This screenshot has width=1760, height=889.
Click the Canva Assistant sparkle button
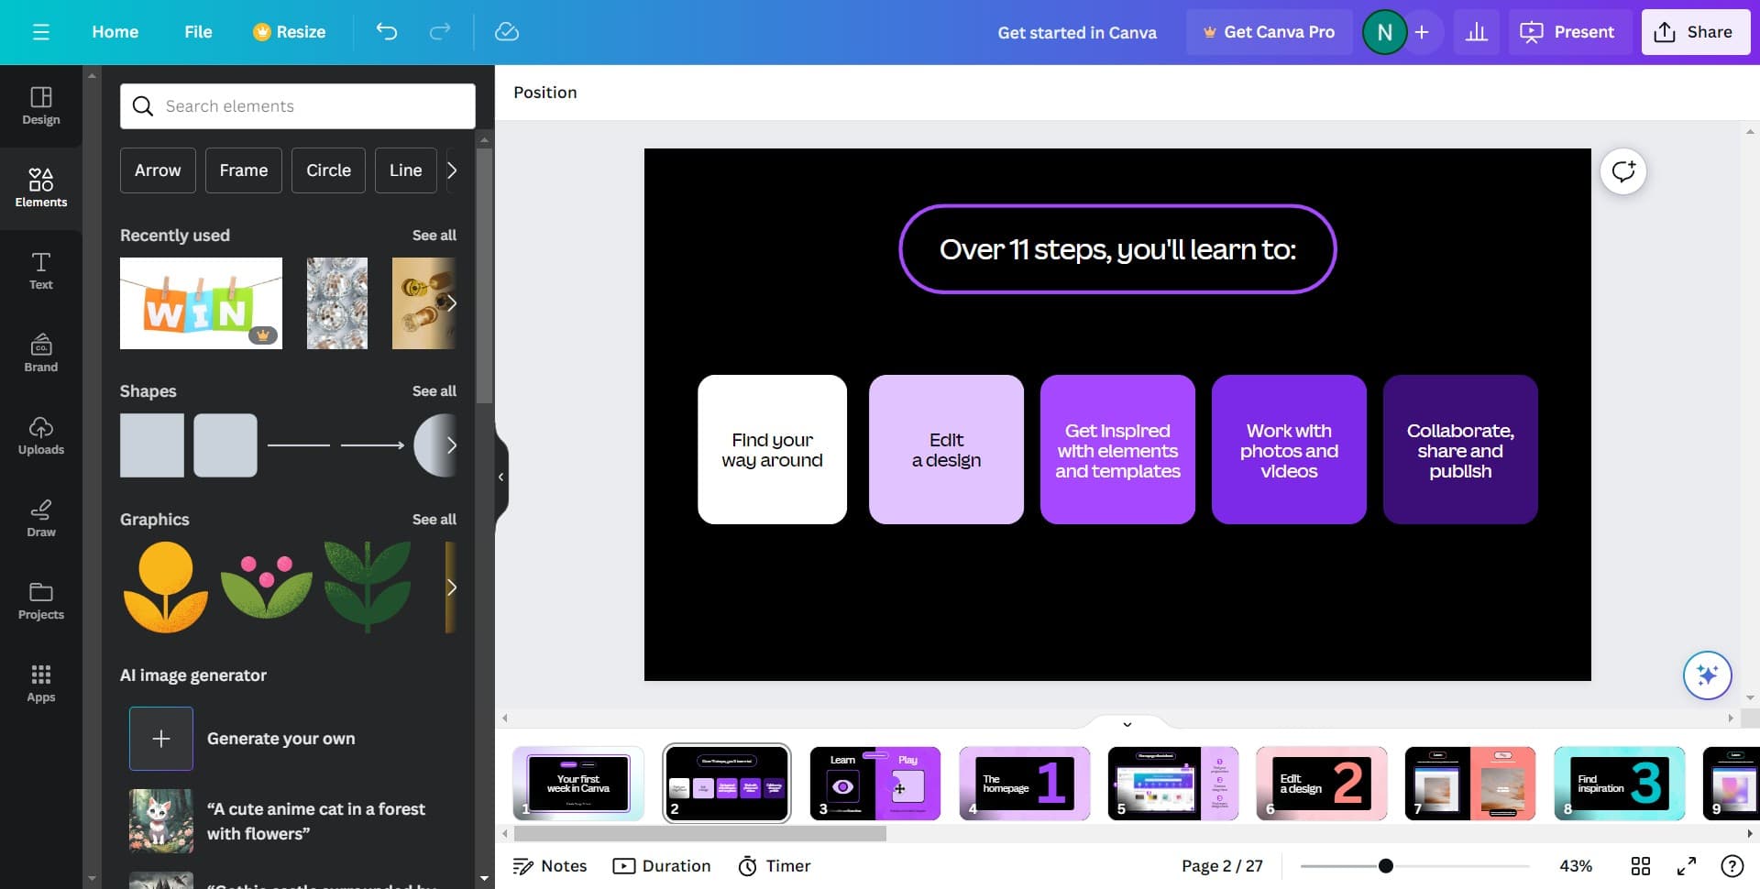pos(1707,675)
